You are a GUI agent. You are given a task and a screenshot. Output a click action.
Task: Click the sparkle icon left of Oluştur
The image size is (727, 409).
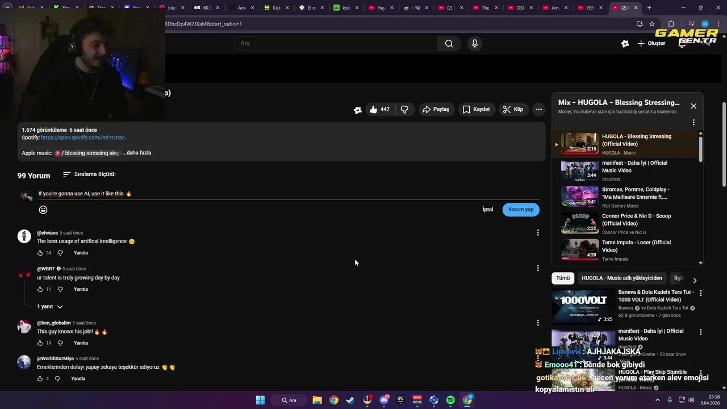(x=625, y=44)
